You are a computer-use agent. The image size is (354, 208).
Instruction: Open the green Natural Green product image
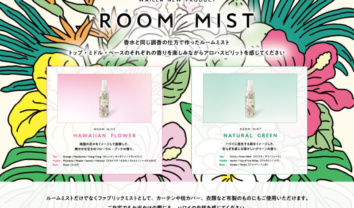250,98
